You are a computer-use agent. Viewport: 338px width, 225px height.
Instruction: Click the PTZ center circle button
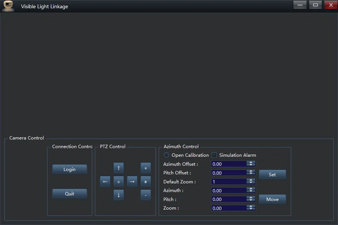(119, 181)
